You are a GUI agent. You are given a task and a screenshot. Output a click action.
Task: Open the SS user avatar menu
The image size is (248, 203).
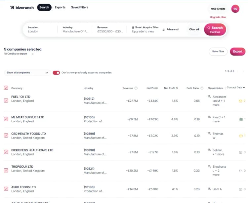[235, 9]
